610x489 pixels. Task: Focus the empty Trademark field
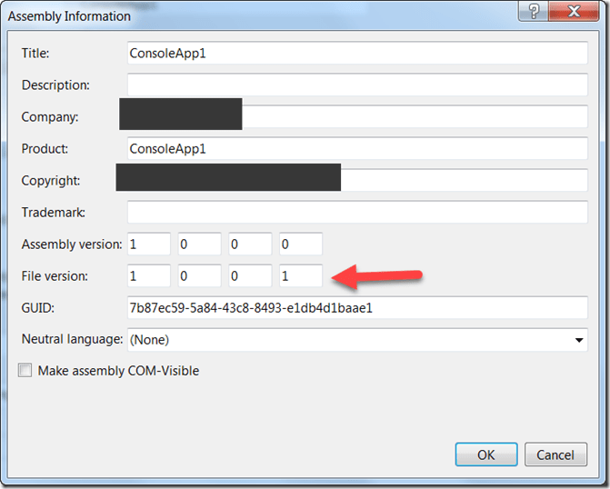click(357, 212)
